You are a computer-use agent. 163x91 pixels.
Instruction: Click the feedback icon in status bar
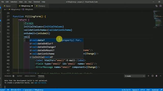(x=161, y=90)
